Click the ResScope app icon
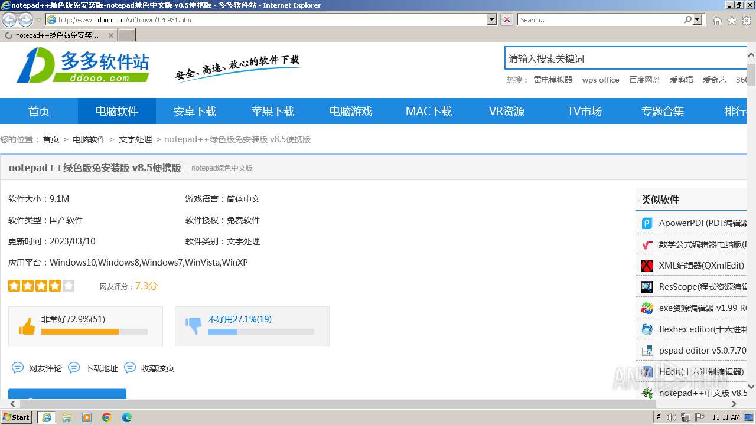 647,287
